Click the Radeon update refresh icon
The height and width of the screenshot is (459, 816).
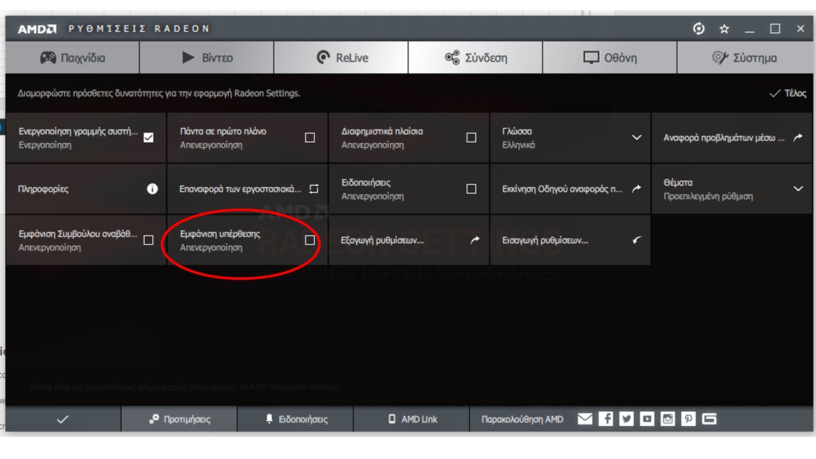699,29
